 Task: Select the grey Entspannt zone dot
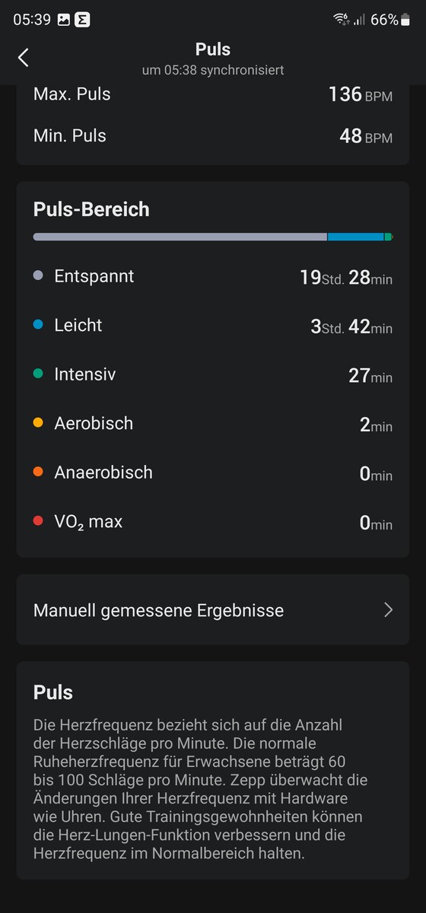[x=38, y=275]
